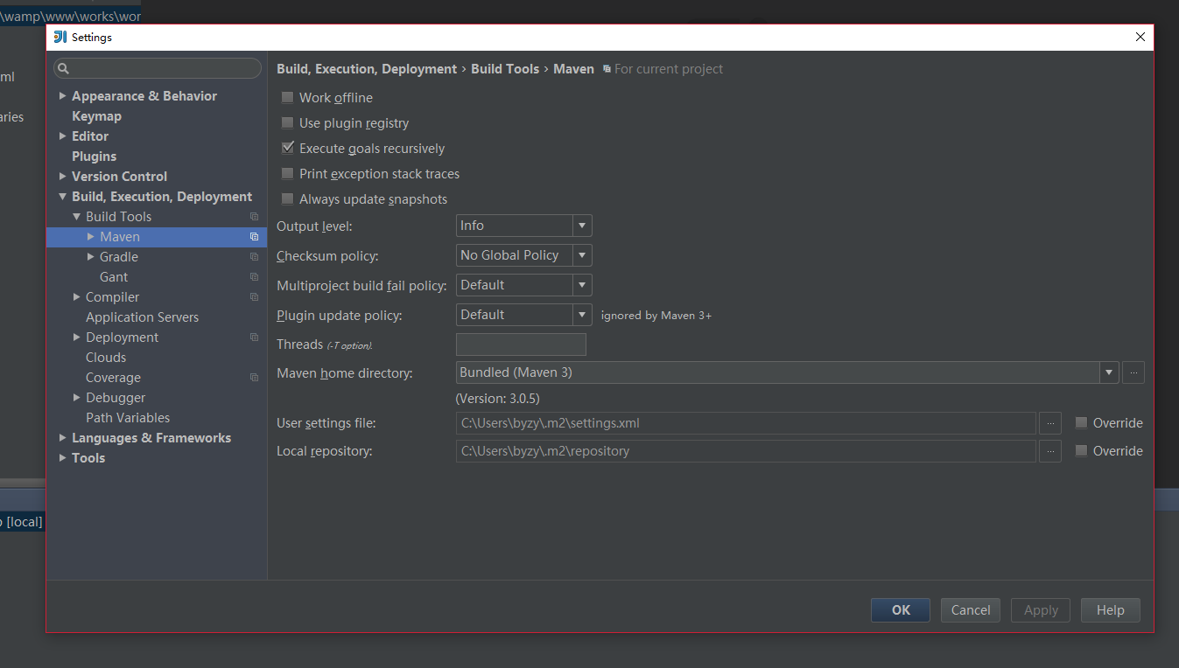Click the 'For current project' icon in breadcrumb
This screenshot has height=668, width=1179.
pyautogui.click(x=607, y=69)
